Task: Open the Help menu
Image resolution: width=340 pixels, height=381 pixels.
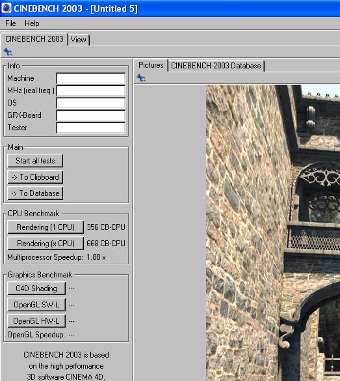Action: click(x=32, y=23)
